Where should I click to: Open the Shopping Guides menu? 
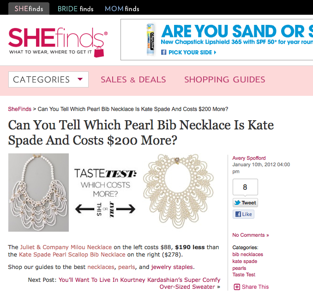coord(225,80)
